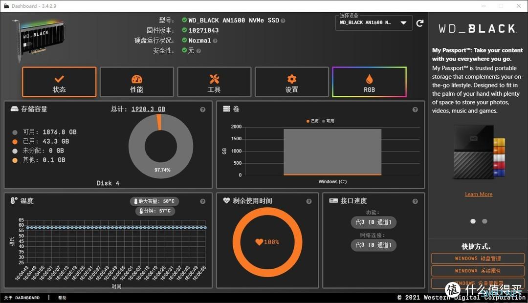Open the 状态 status tab
The image size is (528, 303).
coord(59,82)
